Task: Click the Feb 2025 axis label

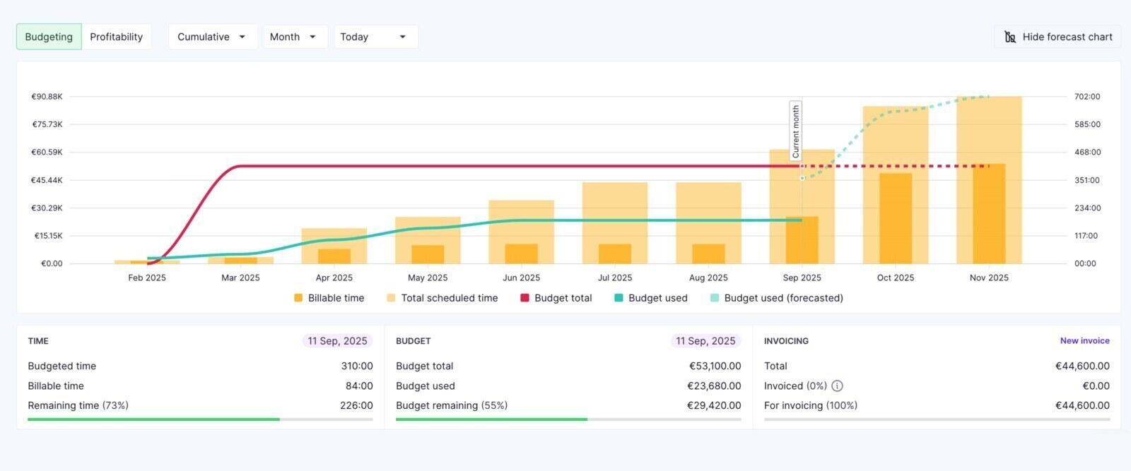Action: click(x=147, y=278)
